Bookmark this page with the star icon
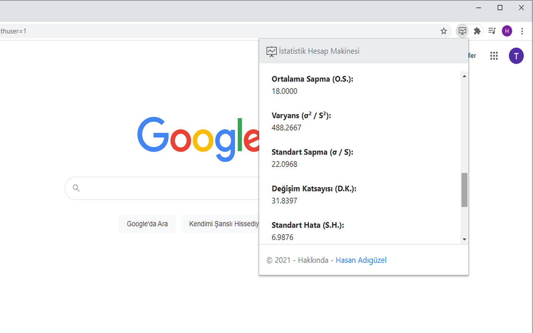Viewport: 533px width, 333px height. 444,31
